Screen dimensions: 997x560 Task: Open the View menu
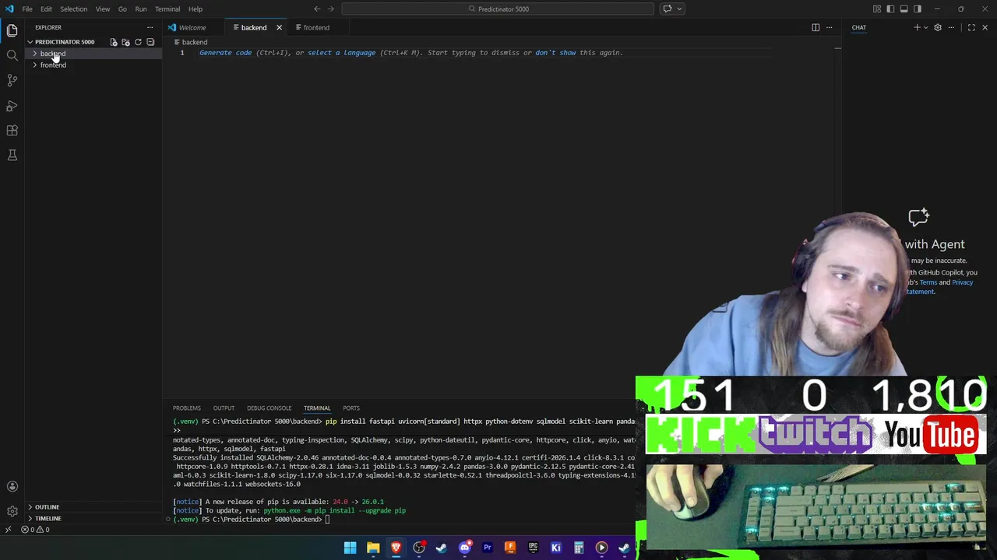click(103, 9)
